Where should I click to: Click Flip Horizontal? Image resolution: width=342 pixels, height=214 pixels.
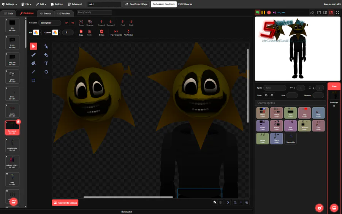pos(116,33)
